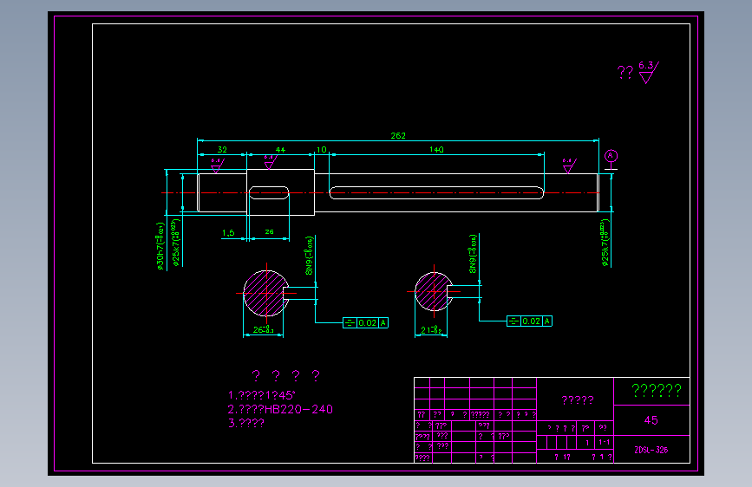
Task: Select the 1.5 offset dimension text
Action: pos(228,233)
